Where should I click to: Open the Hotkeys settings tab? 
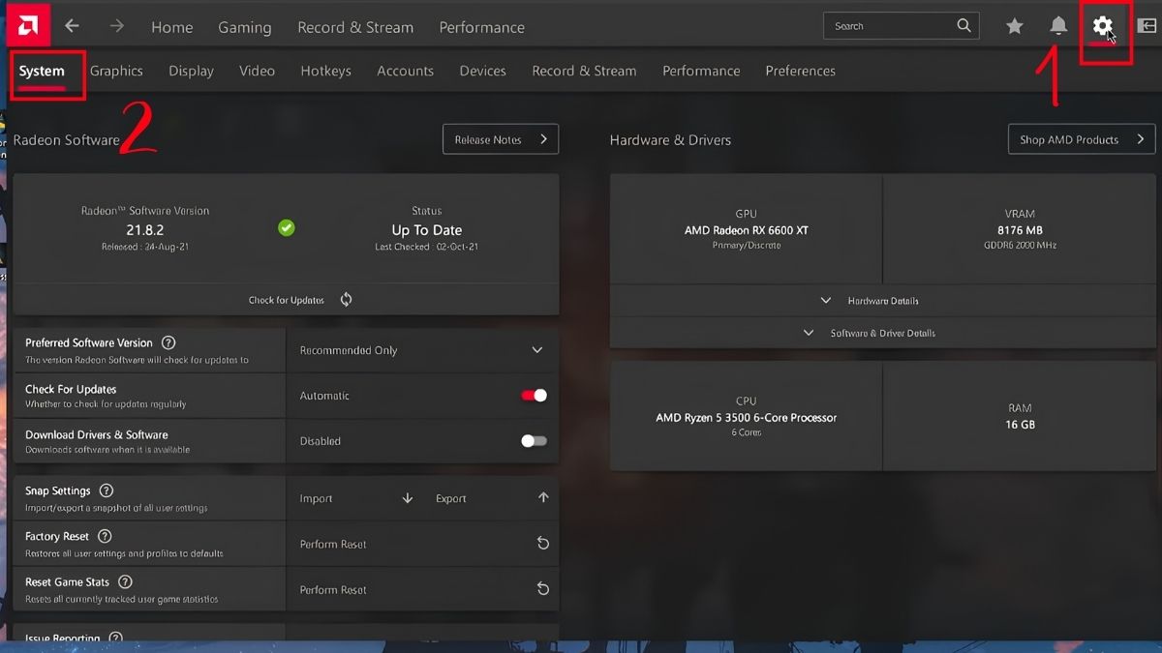(x=325, y=71)
